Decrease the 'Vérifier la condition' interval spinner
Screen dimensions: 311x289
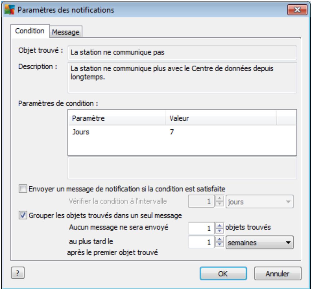pos(219,204)
